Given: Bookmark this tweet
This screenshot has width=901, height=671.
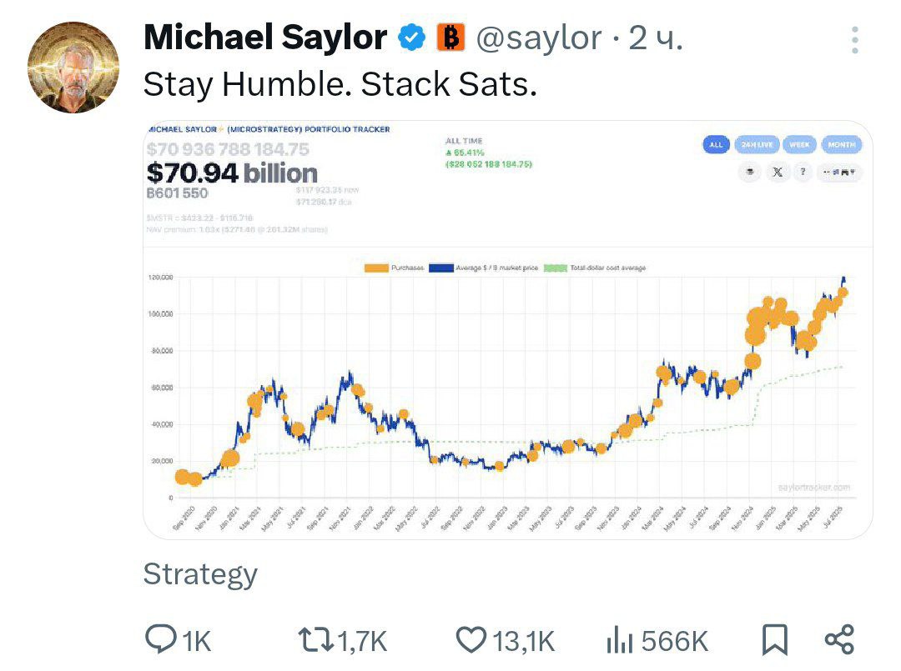Looking at the screenshot, I should click(x=774, y=640).
